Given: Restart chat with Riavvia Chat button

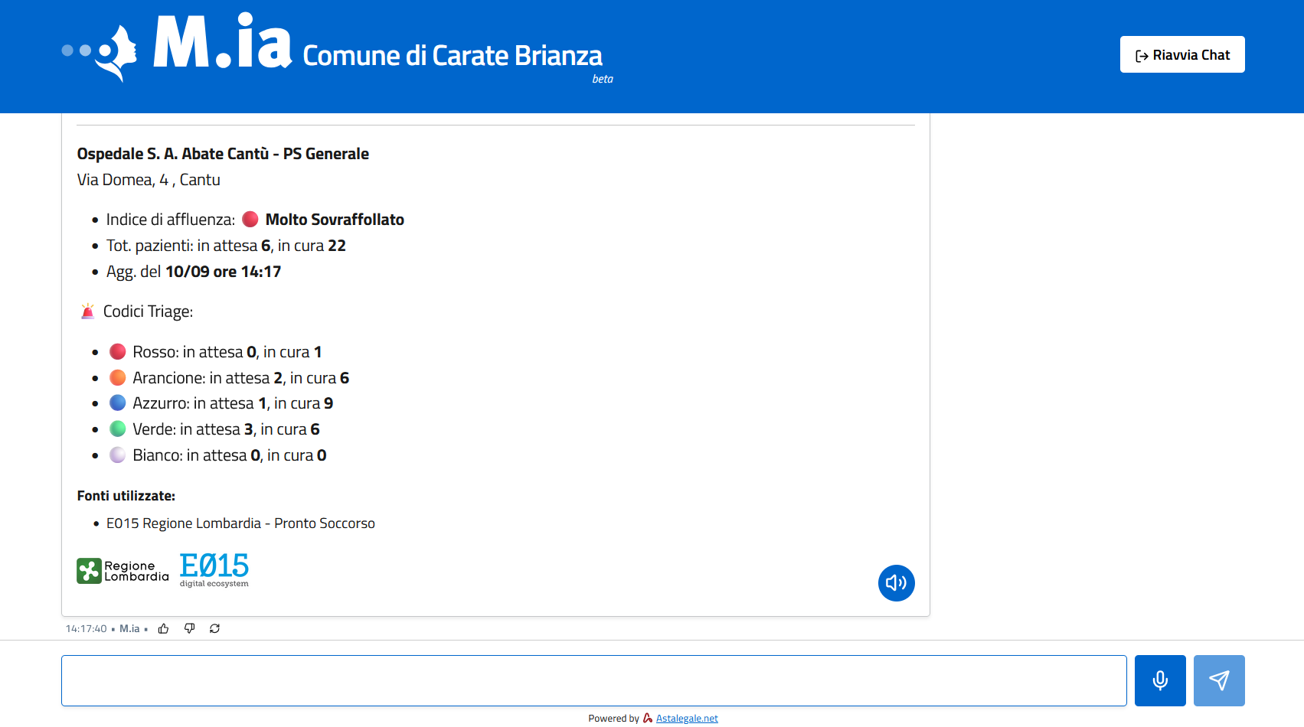Looking at the screenshot, I should pyautogui.click(x=1182, y=54).
